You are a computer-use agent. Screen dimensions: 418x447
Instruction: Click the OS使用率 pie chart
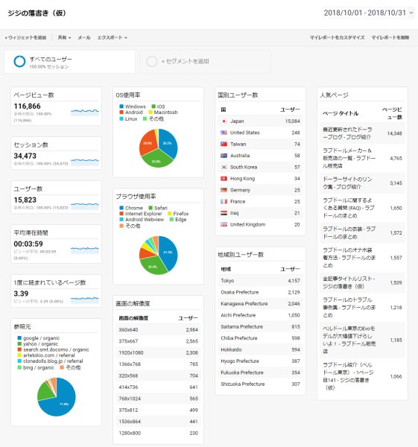click(x=158, y=148)
